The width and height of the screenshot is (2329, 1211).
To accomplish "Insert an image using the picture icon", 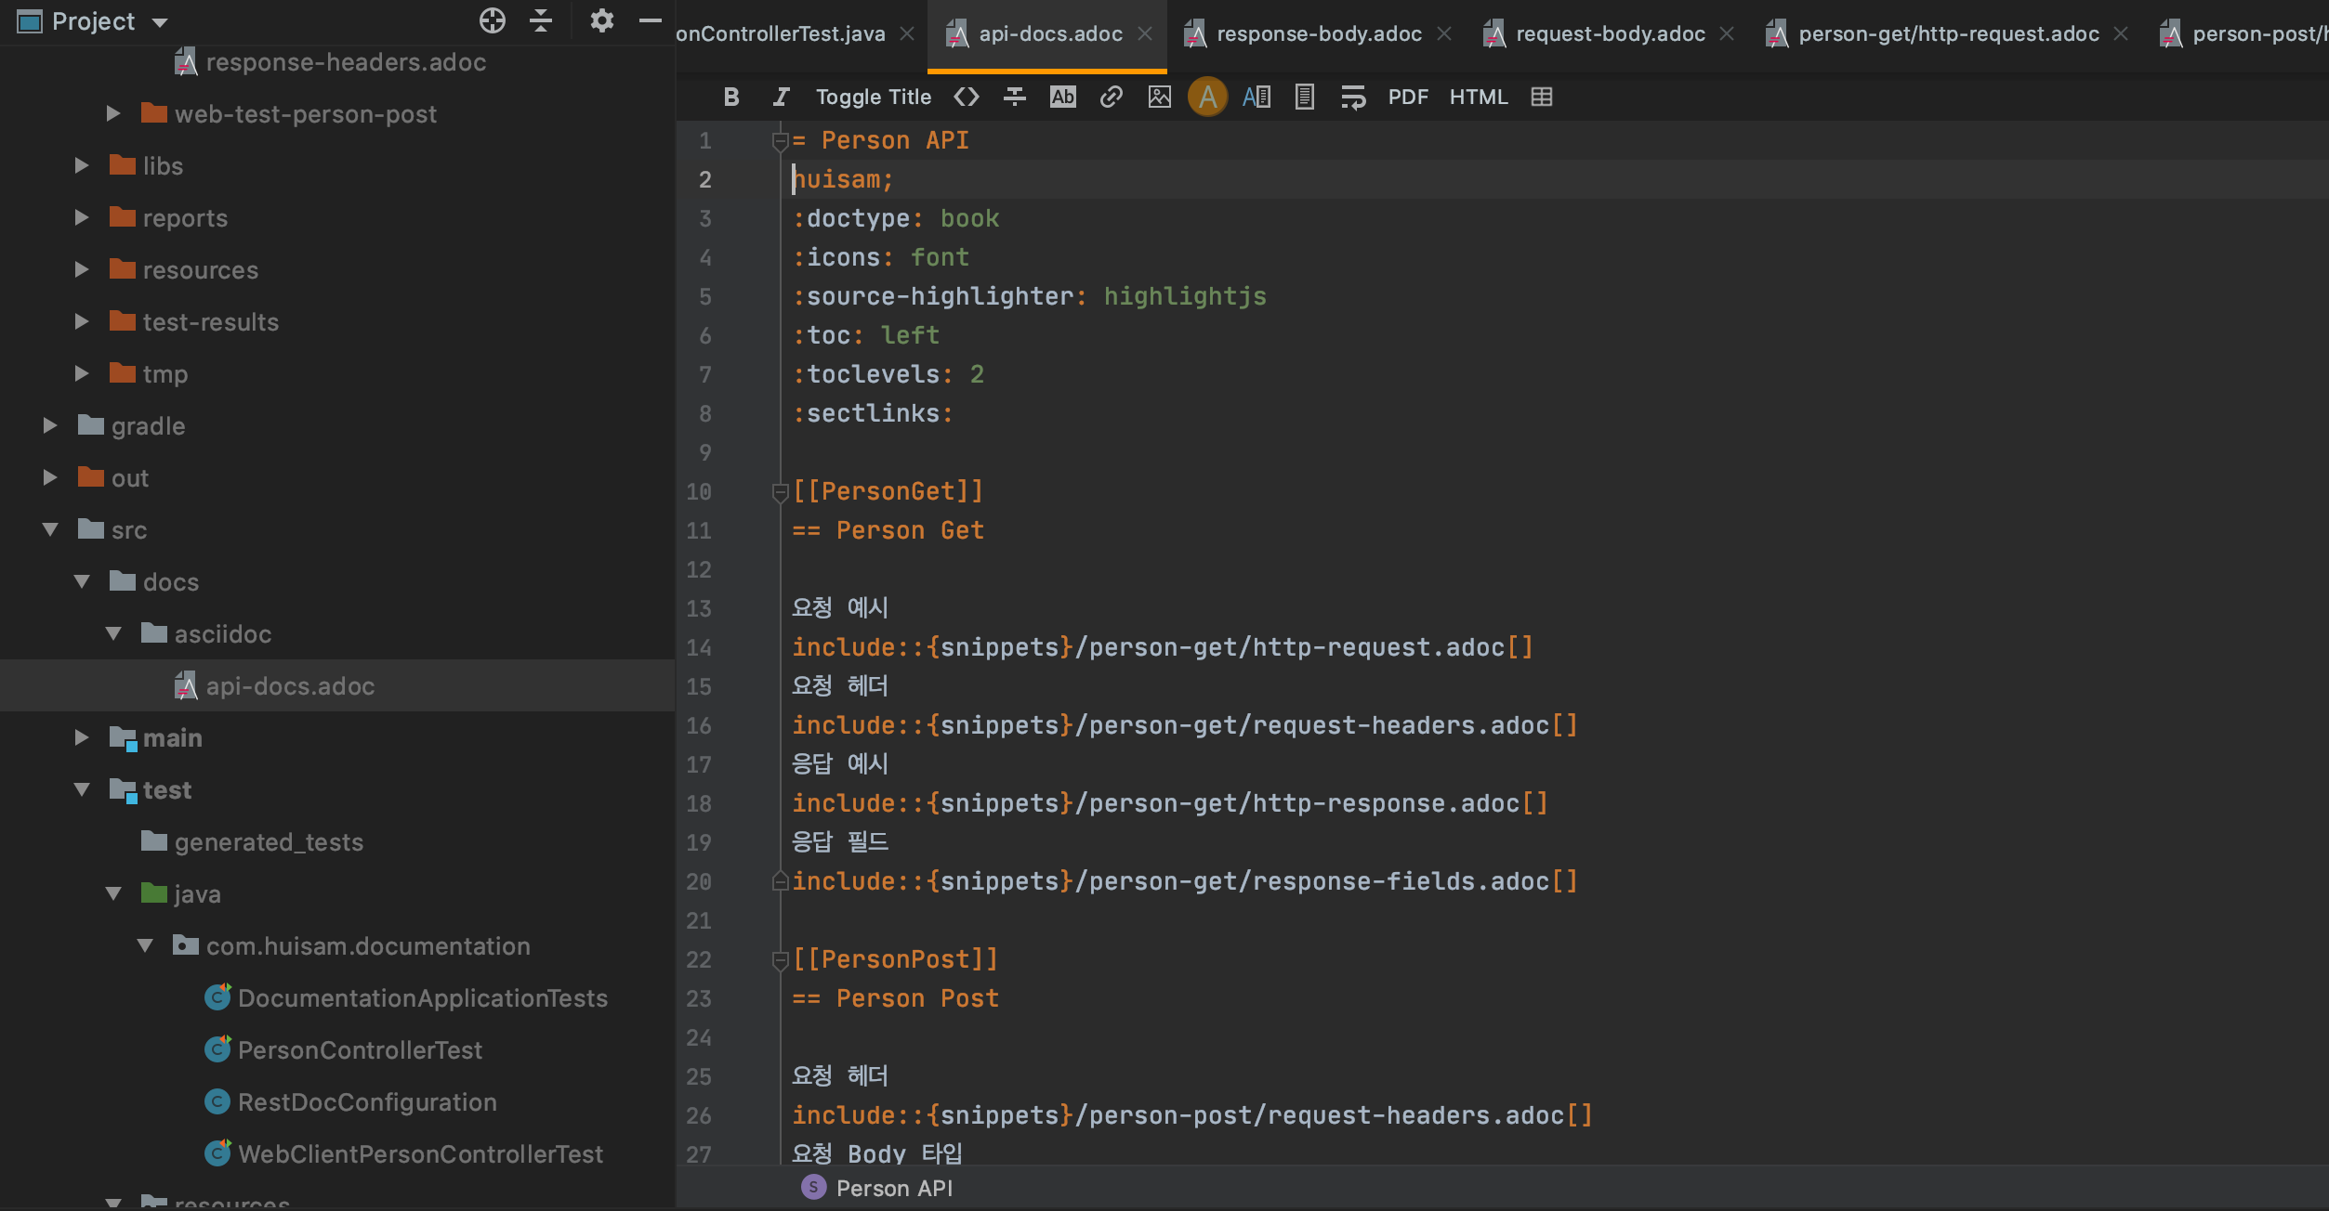I will pyautogui.click(x=1159, y=97).
